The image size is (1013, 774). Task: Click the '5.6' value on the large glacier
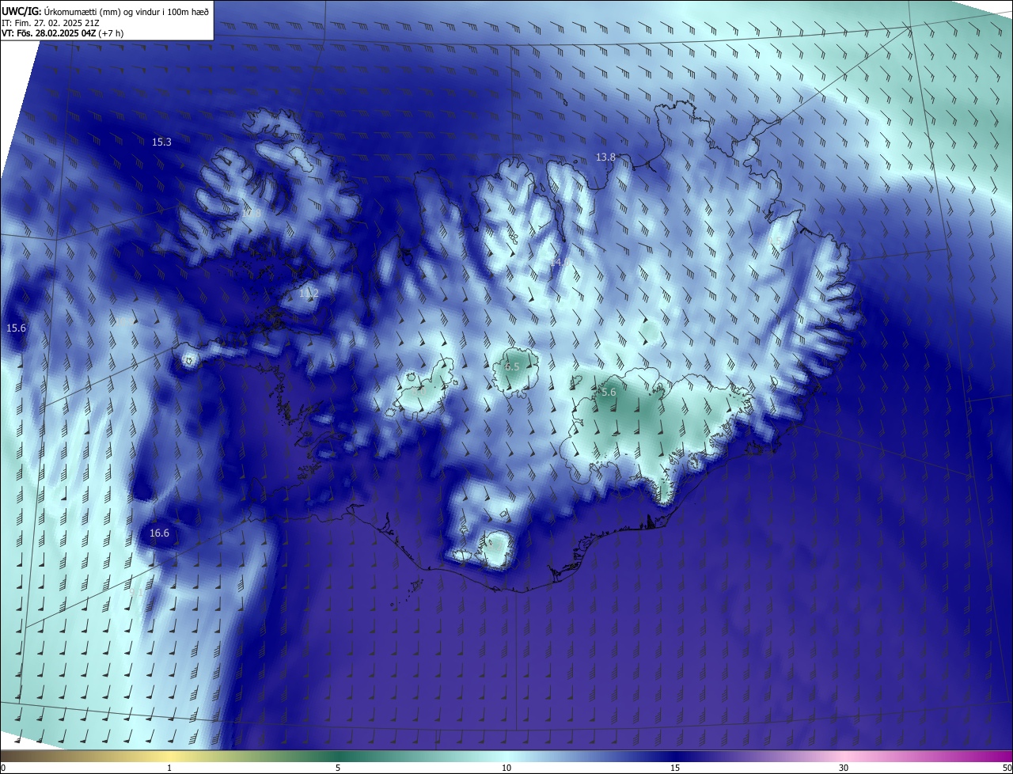coord(609,393)
